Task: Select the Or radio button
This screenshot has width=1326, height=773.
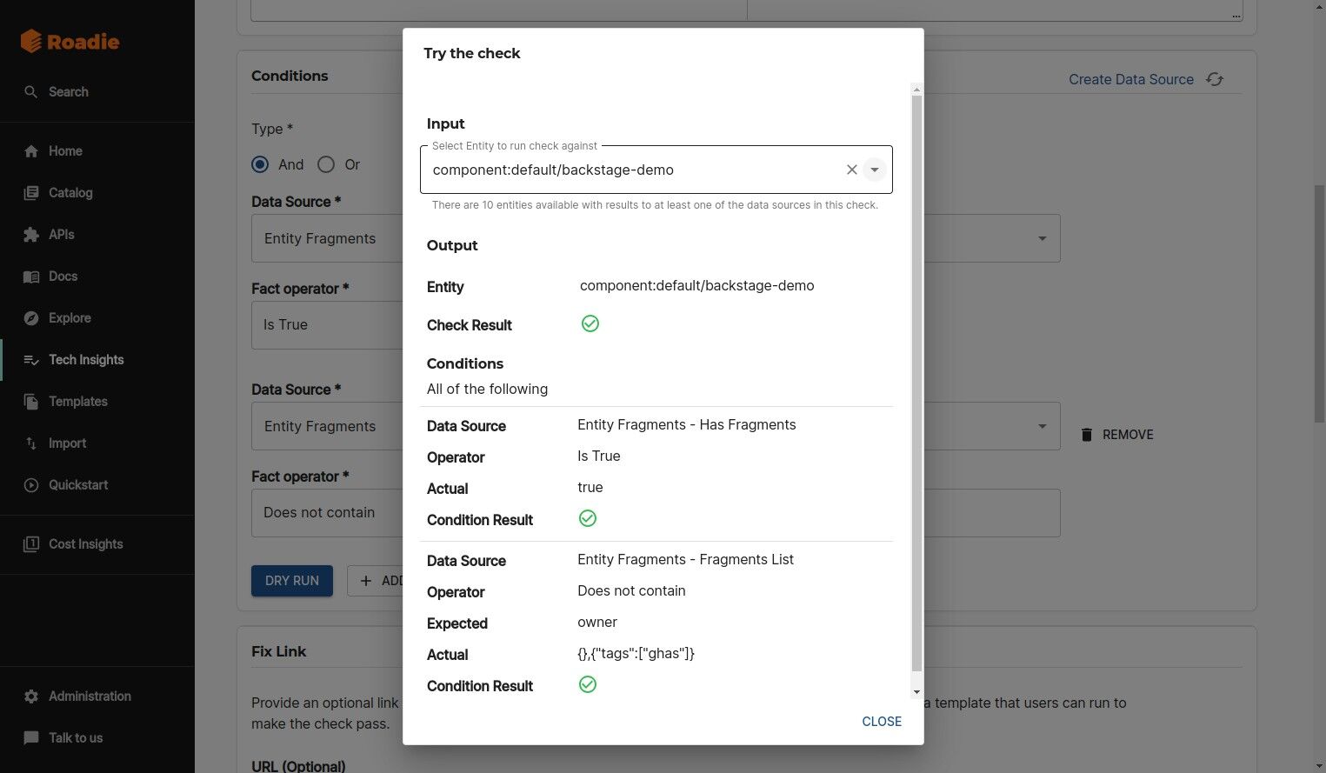Action: click(326, 164)
